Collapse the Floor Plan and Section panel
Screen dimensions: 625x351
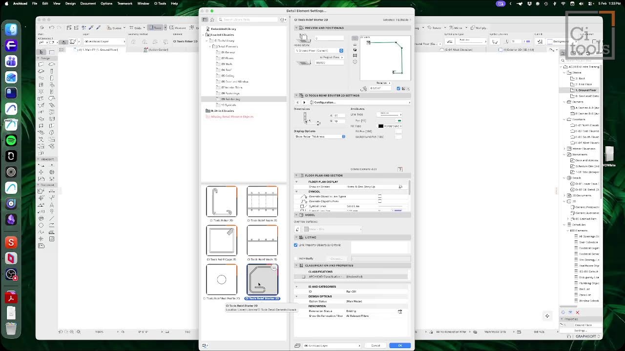pos(296,175)
